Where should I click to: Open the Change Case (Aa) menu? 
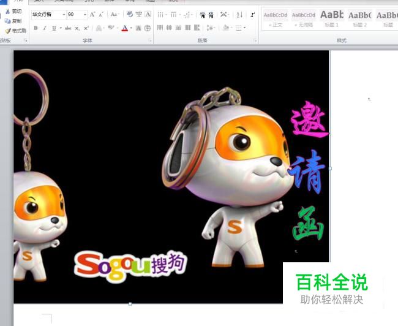115,15
